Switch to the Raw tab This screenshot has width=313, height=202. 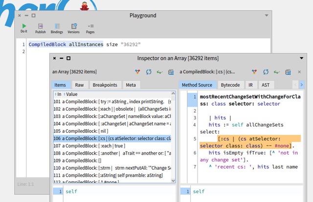79,85
